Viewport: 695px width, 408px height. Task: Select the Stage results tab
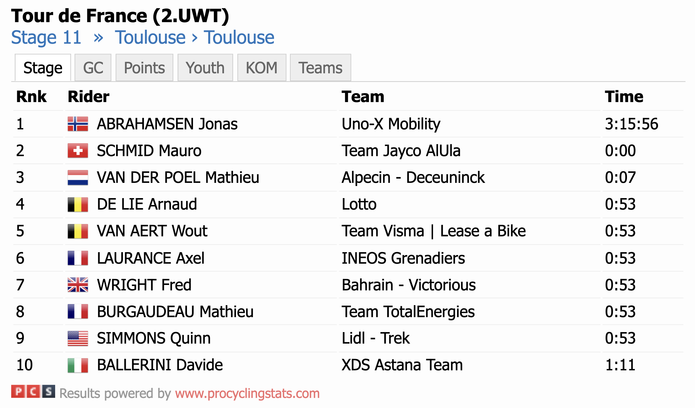[43, 68]
